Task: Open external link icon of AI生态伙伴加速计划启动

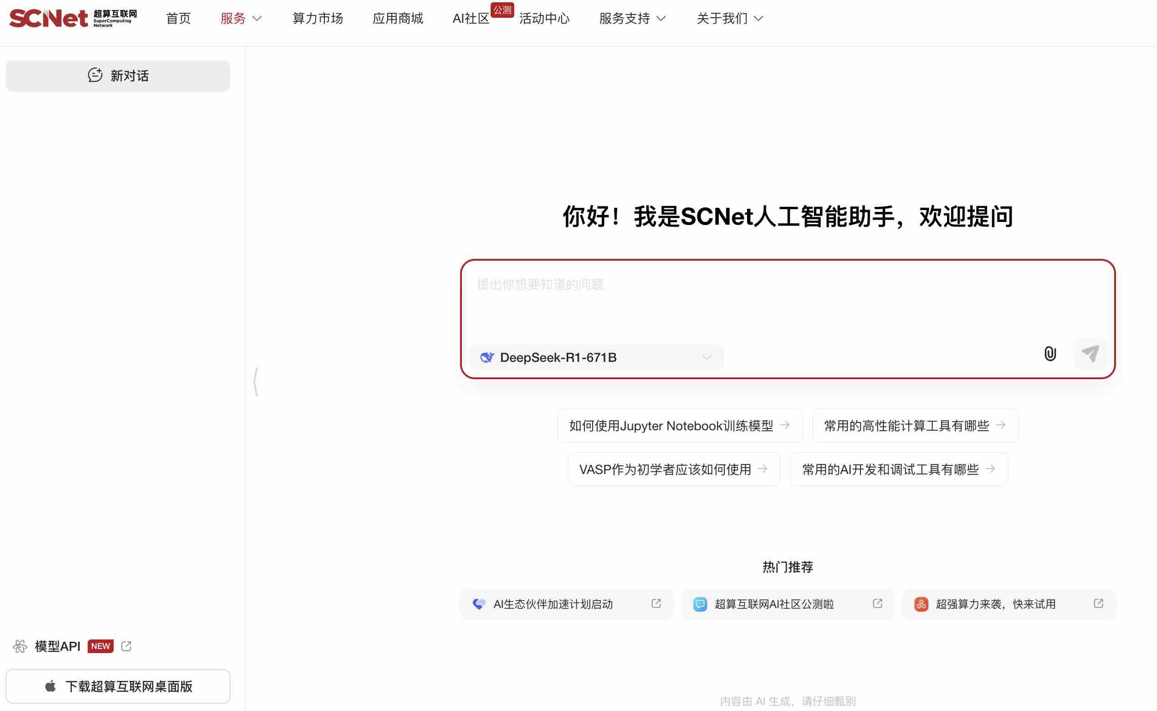Action: pyautogui.click(x=656, y=603)
